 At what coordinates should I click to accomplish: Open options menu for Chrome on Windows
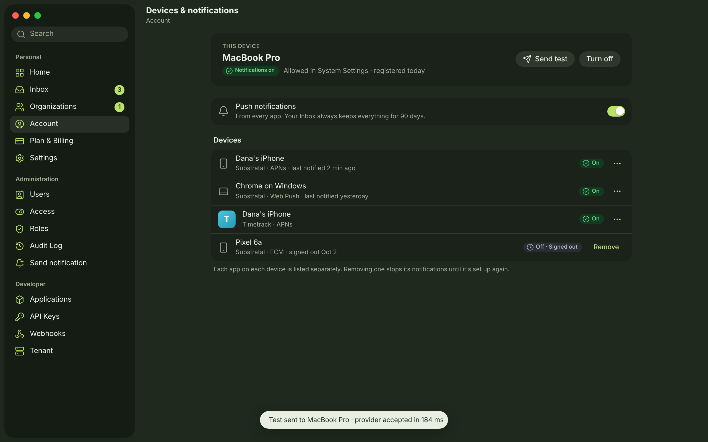tap(617, 191)
